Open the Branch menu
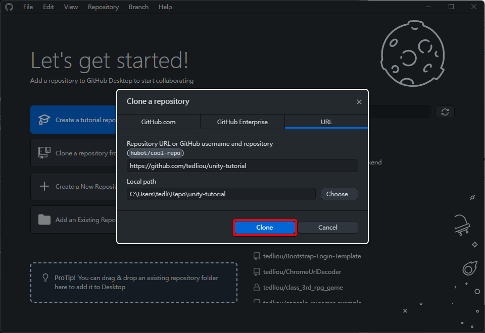Image resolution: width=485 pixels, height=333 pixels. point(138,7)
